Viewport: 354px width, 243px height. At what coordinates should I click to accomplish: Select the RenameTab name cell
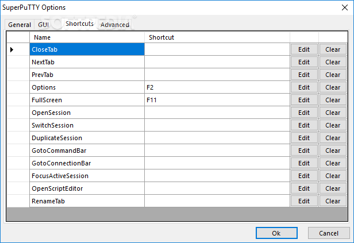click(87, 201)
